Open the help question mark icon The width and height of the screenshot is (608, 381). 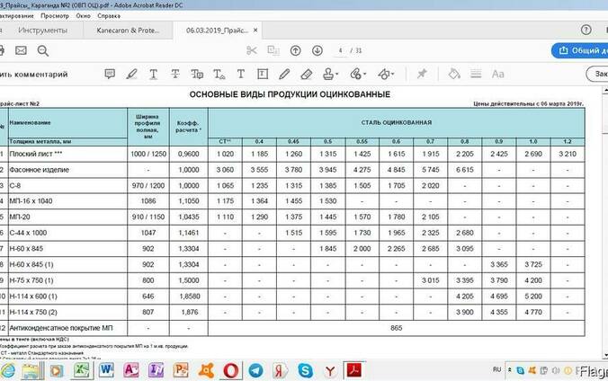pos(586,30)
